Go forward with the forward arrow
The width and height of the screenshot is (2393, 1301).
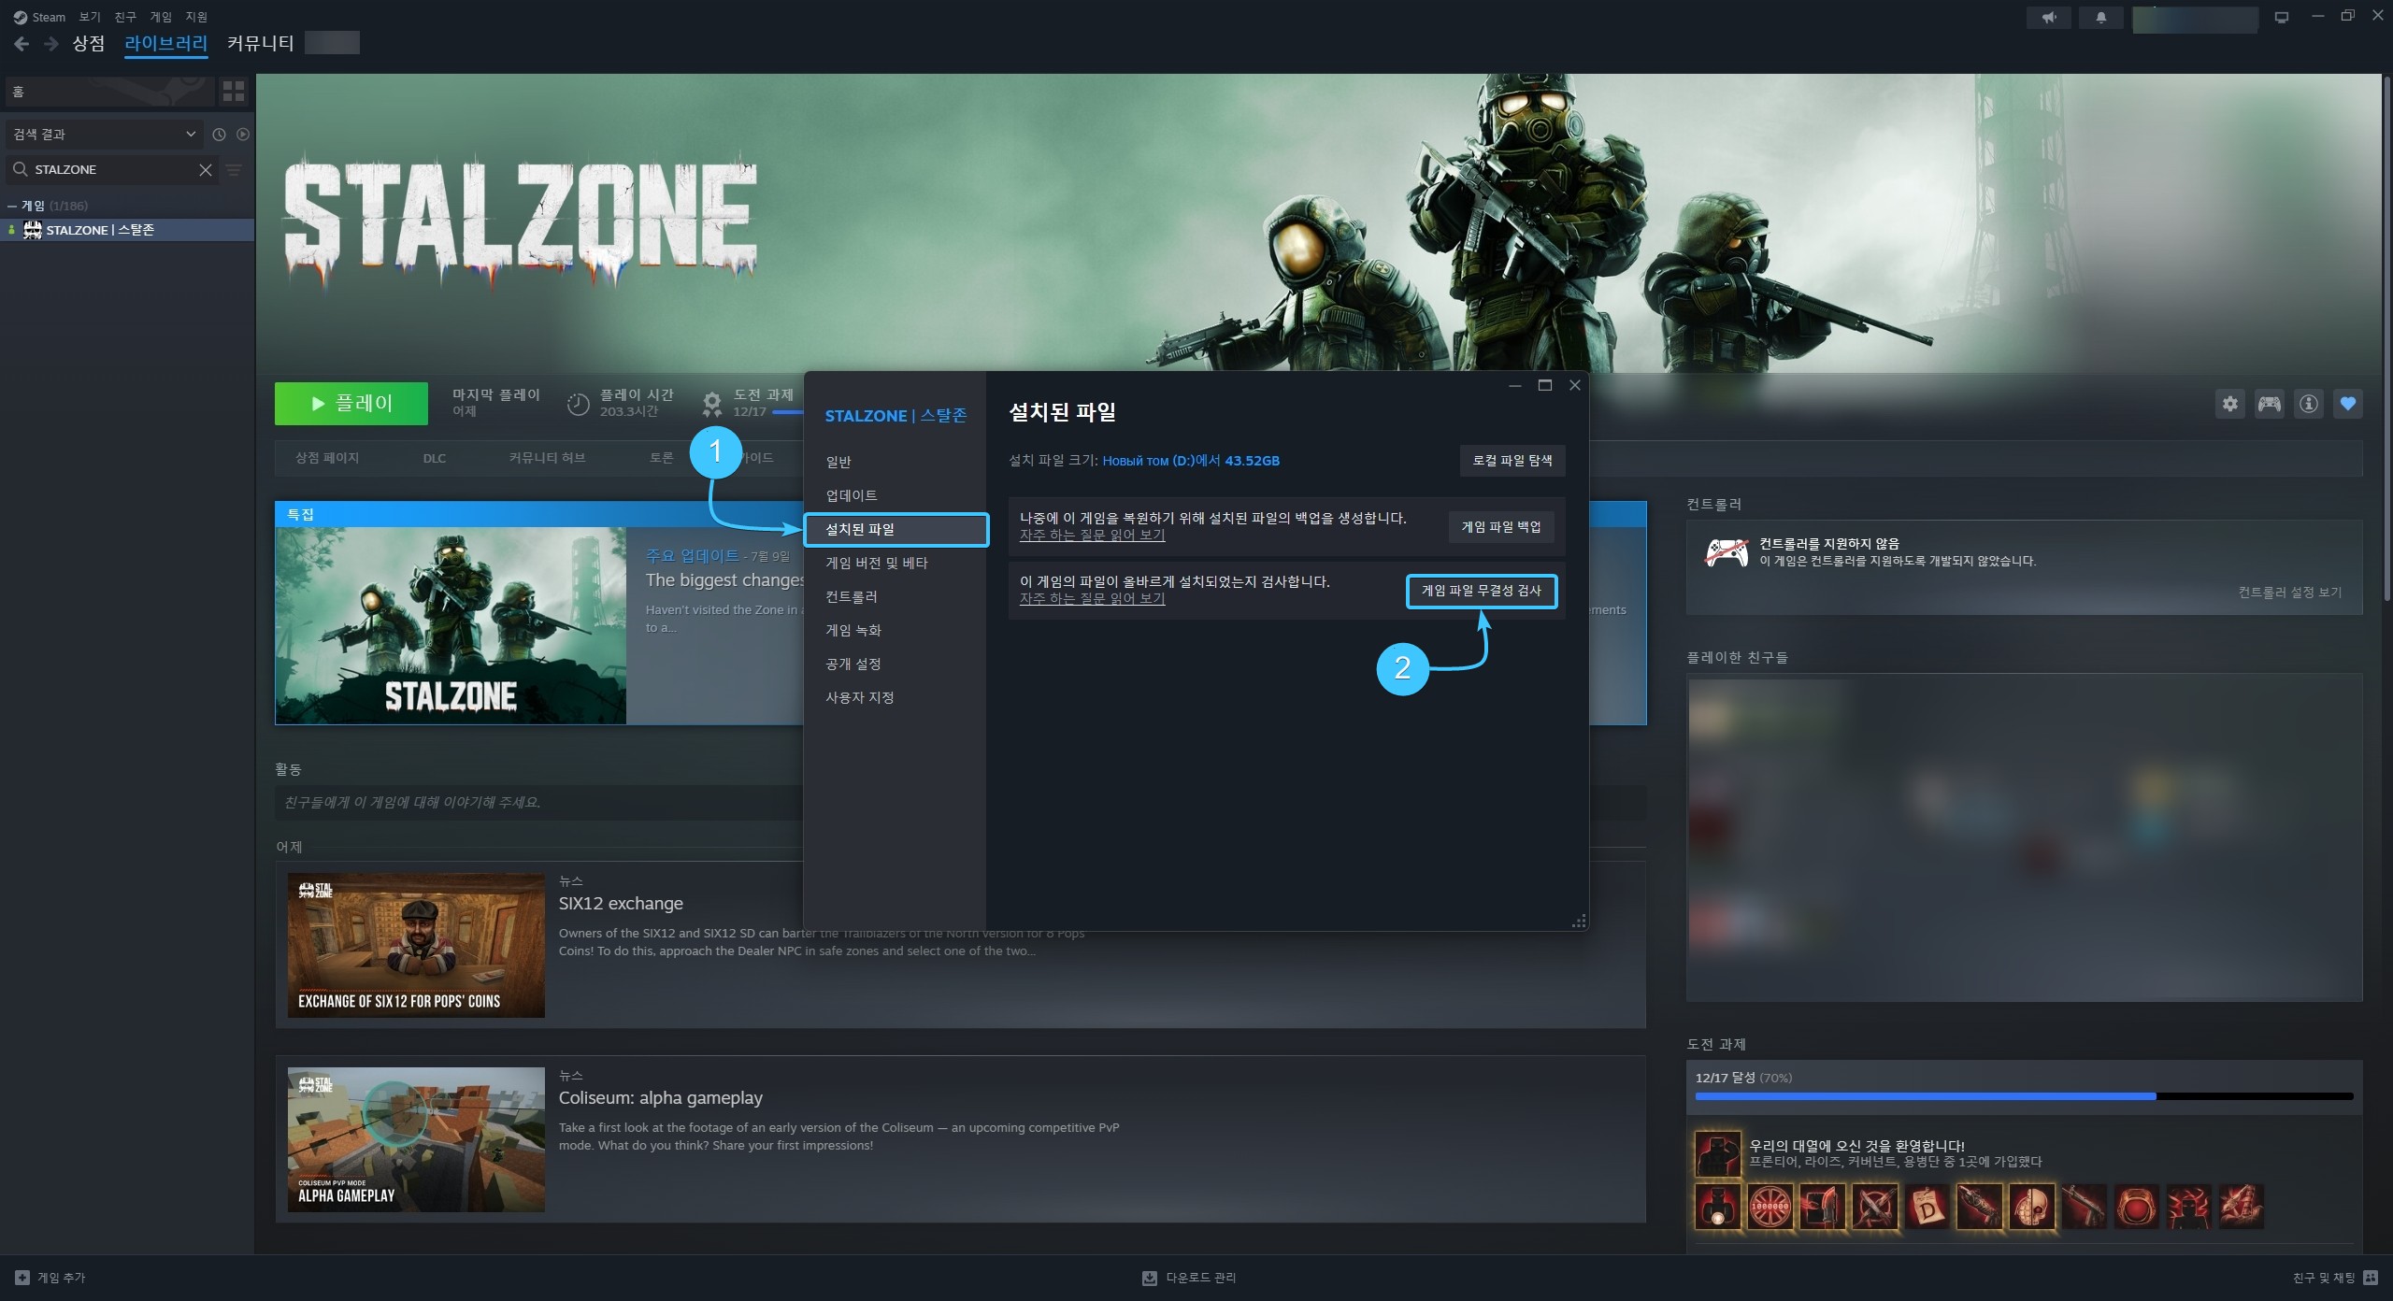(x=51, y=44)
